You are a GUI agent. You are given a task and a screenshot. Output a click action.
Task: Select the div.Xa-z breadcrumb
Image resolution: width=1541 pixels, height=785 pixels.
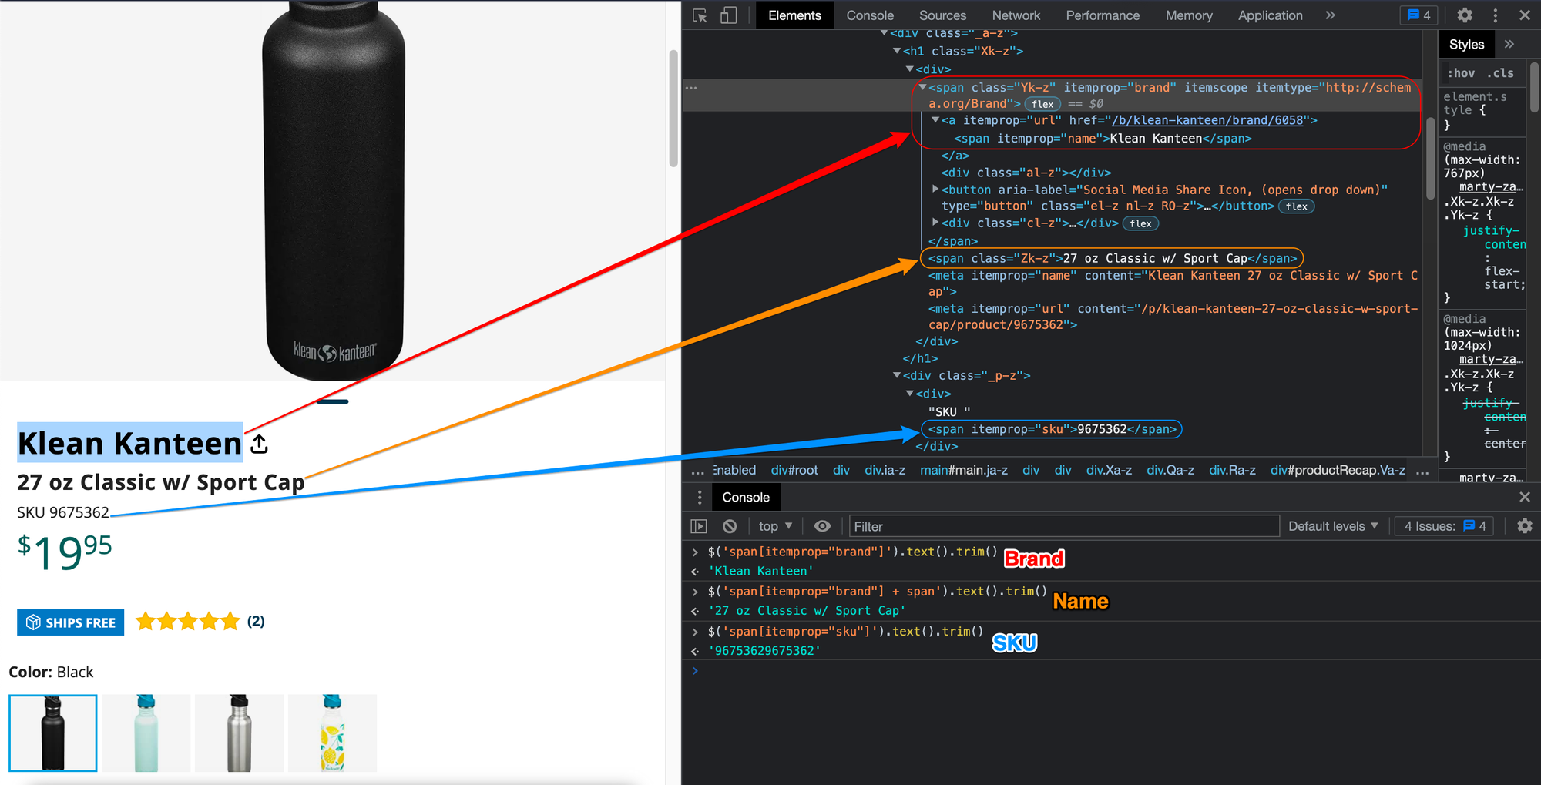[1109, 470]
